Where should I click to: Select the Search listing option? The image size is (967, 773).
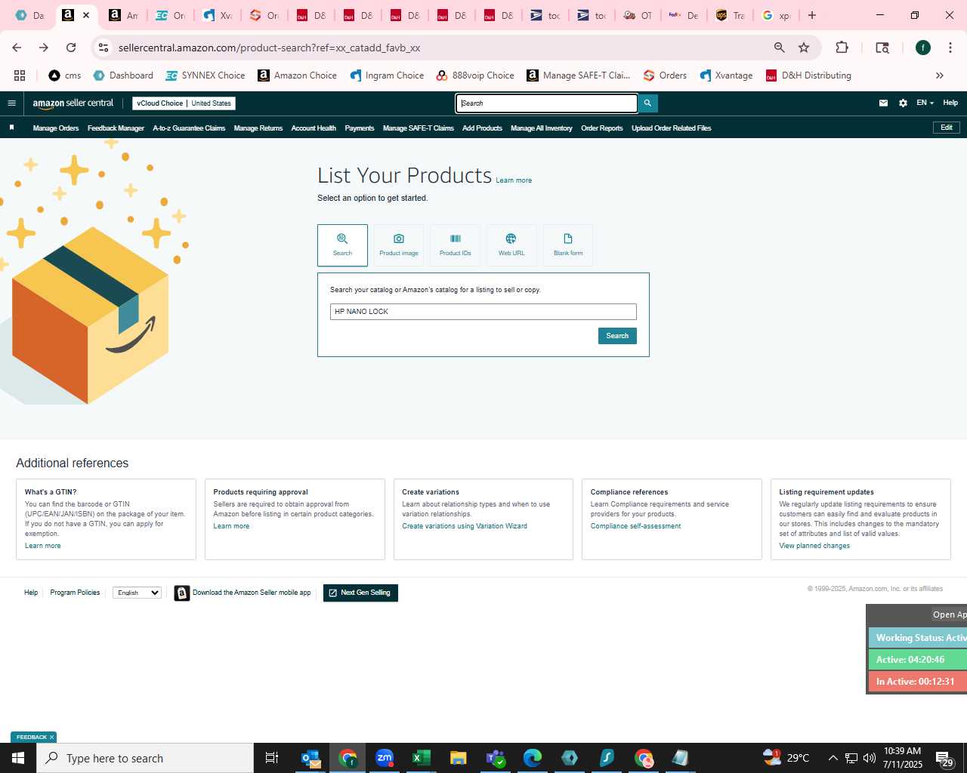click(342, 245)
